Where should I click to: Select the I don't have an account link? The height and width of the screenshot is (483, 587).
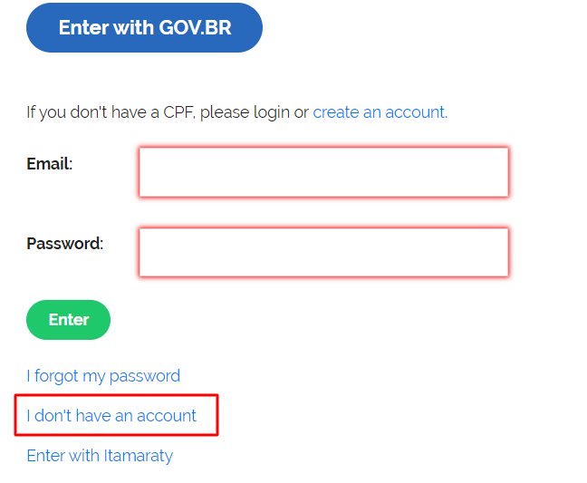tap(111, 416)
